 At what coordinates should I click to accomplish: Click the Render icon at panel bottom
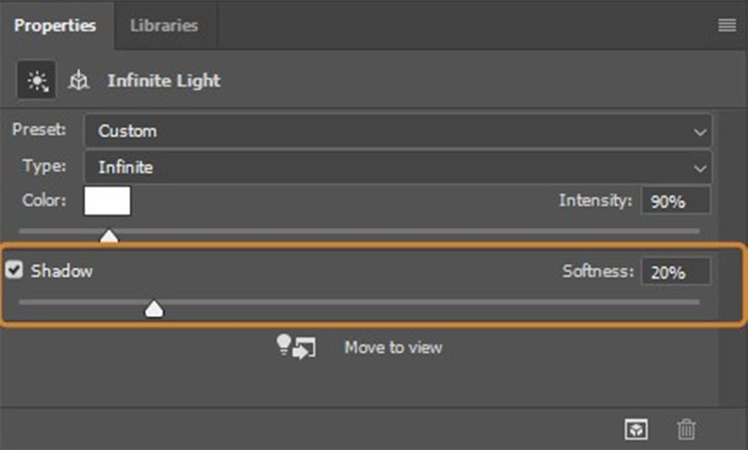(x=638, y=430)
